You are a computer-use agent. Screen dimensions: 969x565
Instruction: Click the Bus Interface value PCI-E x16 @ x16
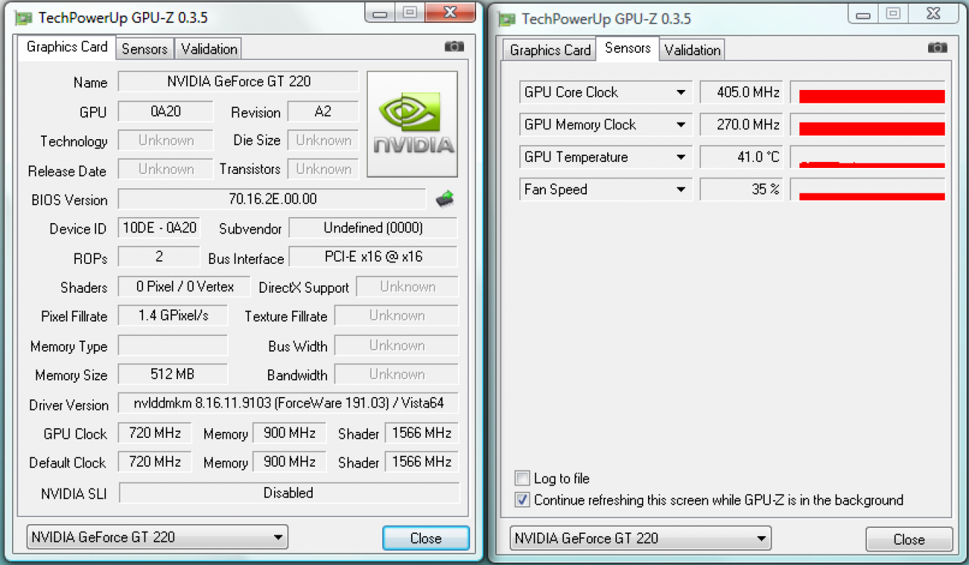pos(373,256)
